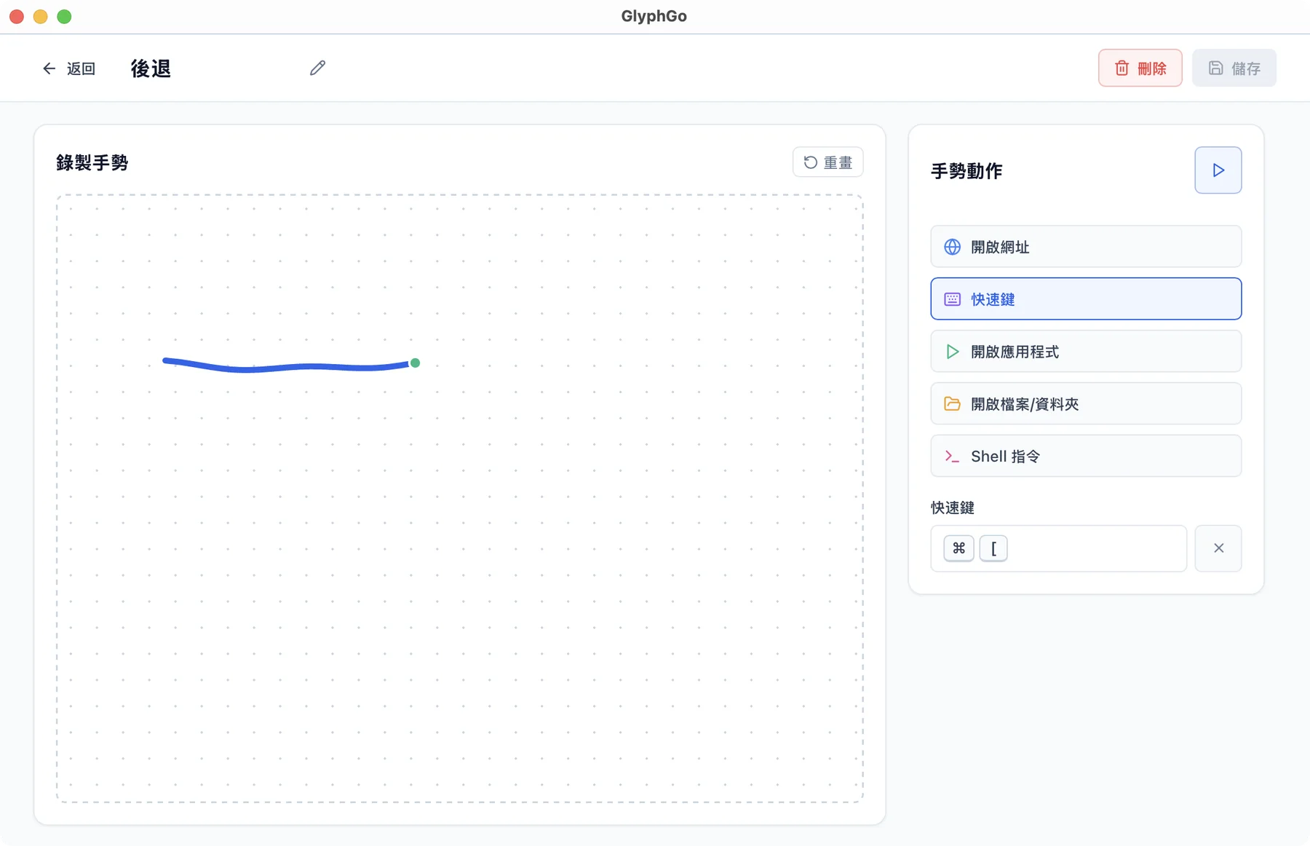Focus the 快速鍵 shortcut input field
Screen dimensions: 1310x846
[1058, 548]
